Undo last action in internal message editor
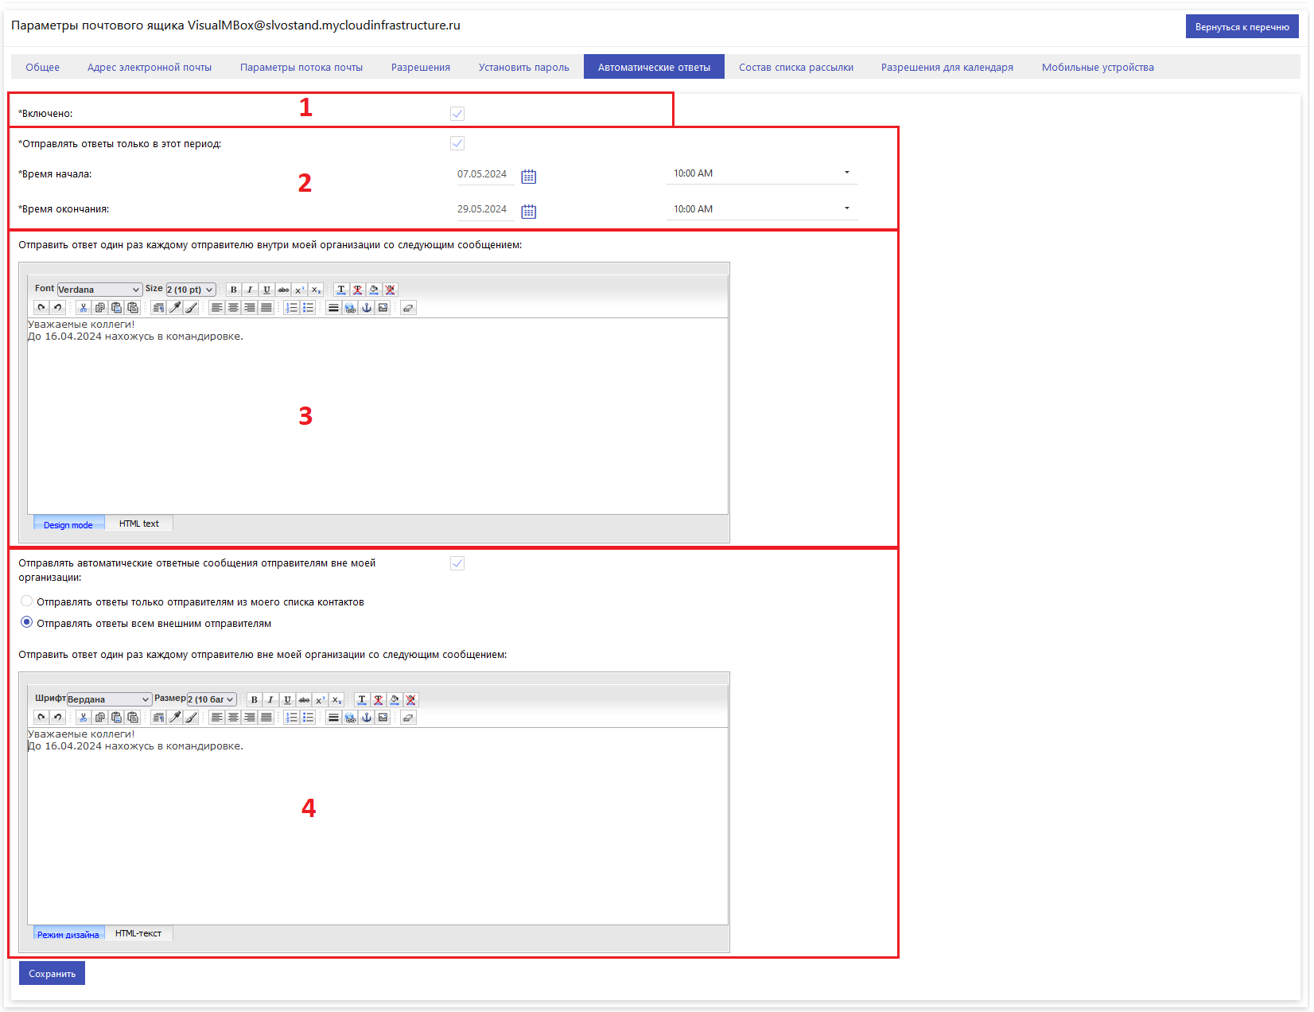Image resolution: width=1314 pixels, height=1012 pixels. coord(57,308)
